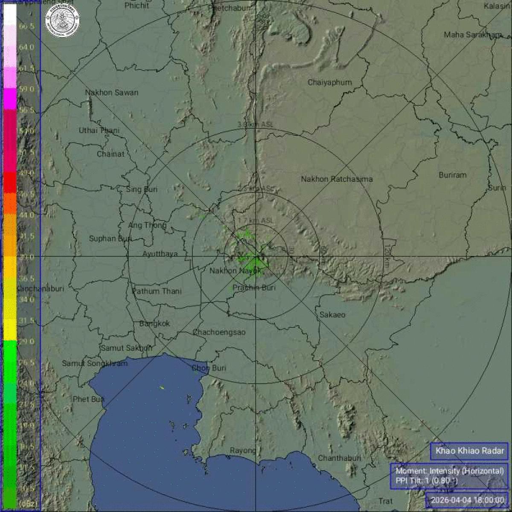Click the small green echo in the gulf
Viewport: 512px width, 512px height.
[162, 388]
